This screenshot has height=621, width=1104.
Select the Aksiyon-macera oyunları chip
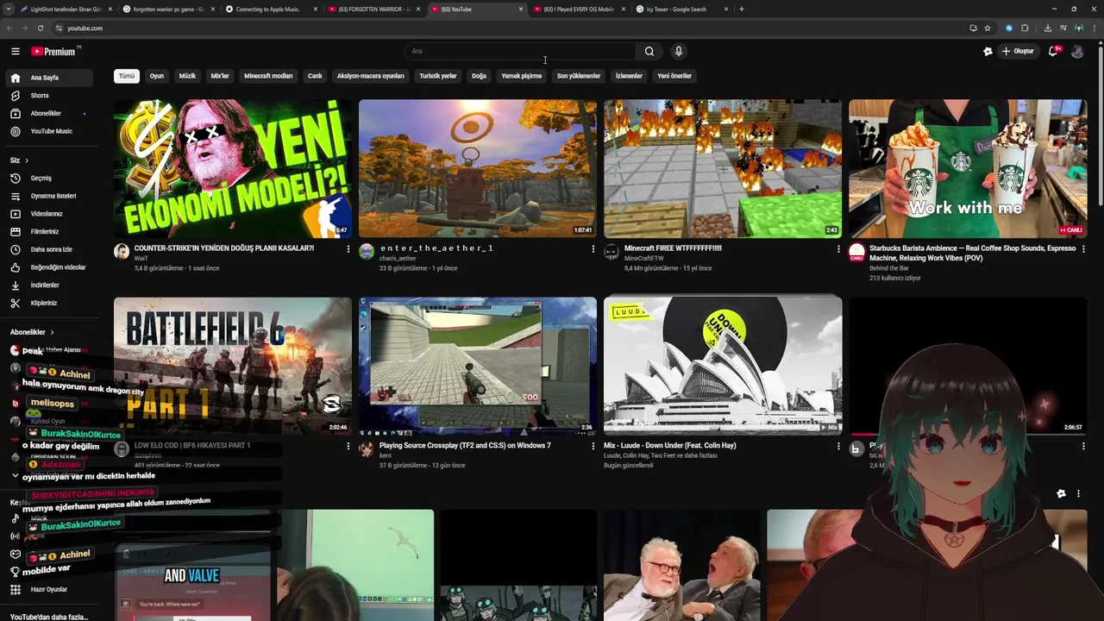370,76
